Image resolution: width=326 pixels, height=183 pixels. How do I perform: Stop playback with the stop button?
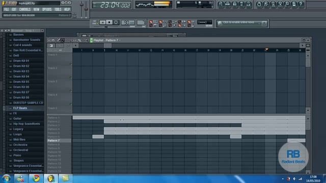110,22
